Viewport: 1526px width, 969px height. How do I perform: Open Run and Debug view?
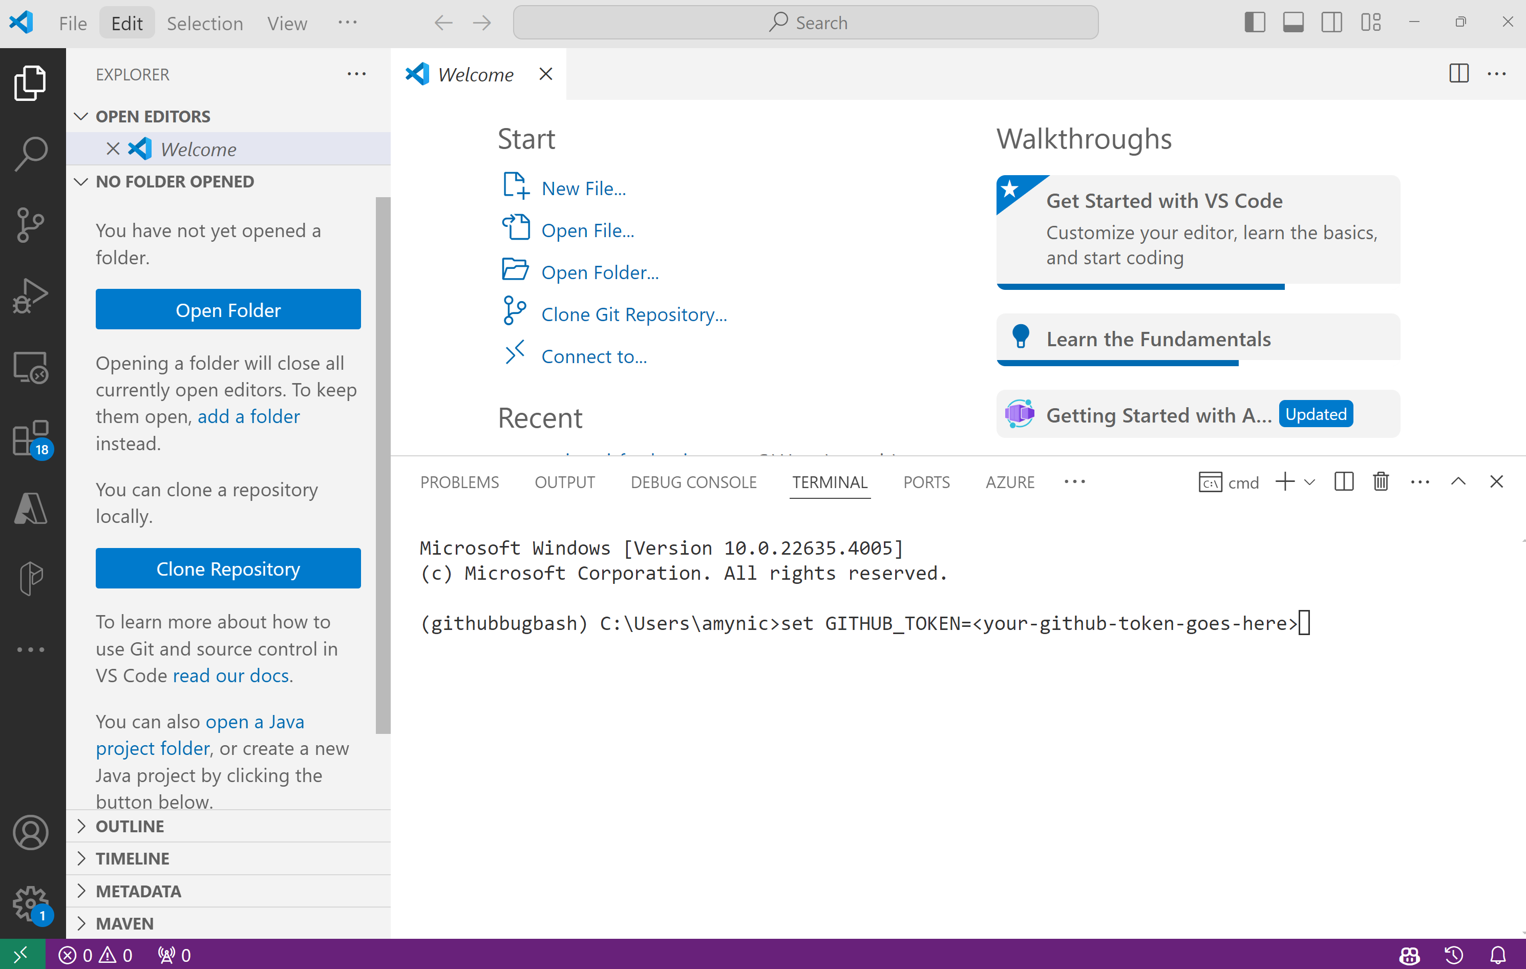click(x=30, y=296)
